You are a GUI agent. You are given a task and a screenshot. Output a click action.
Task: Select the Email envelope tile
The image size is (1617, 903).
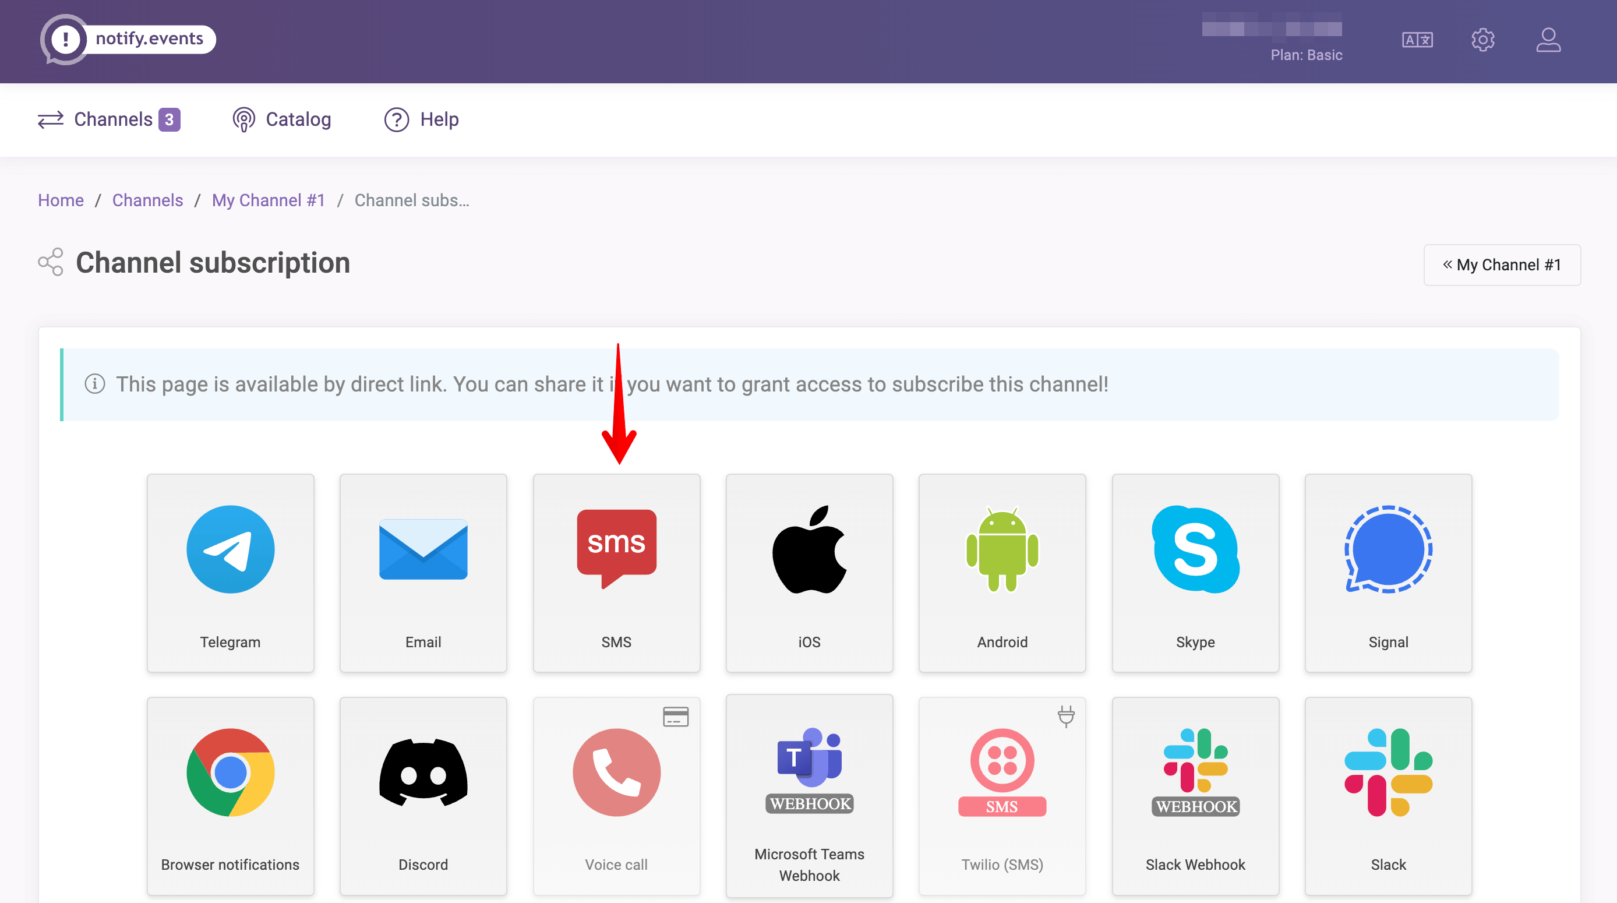(x=423, y=572)
